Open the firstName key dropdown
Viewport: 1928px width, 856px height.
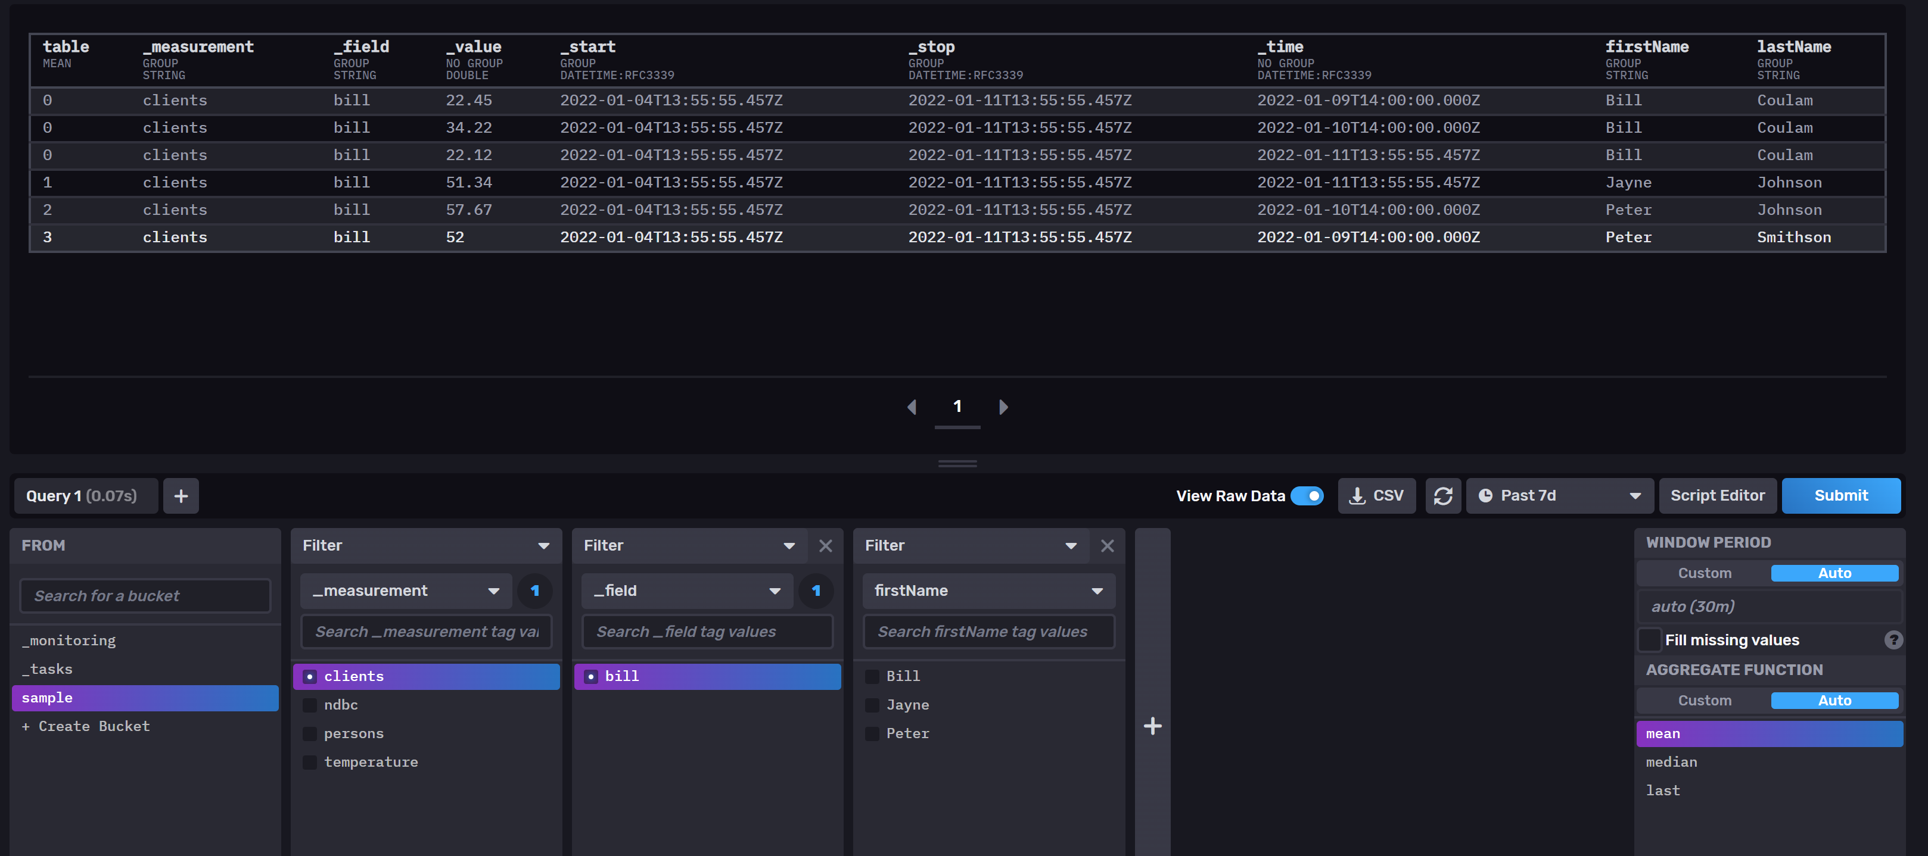tap(988, 591)
